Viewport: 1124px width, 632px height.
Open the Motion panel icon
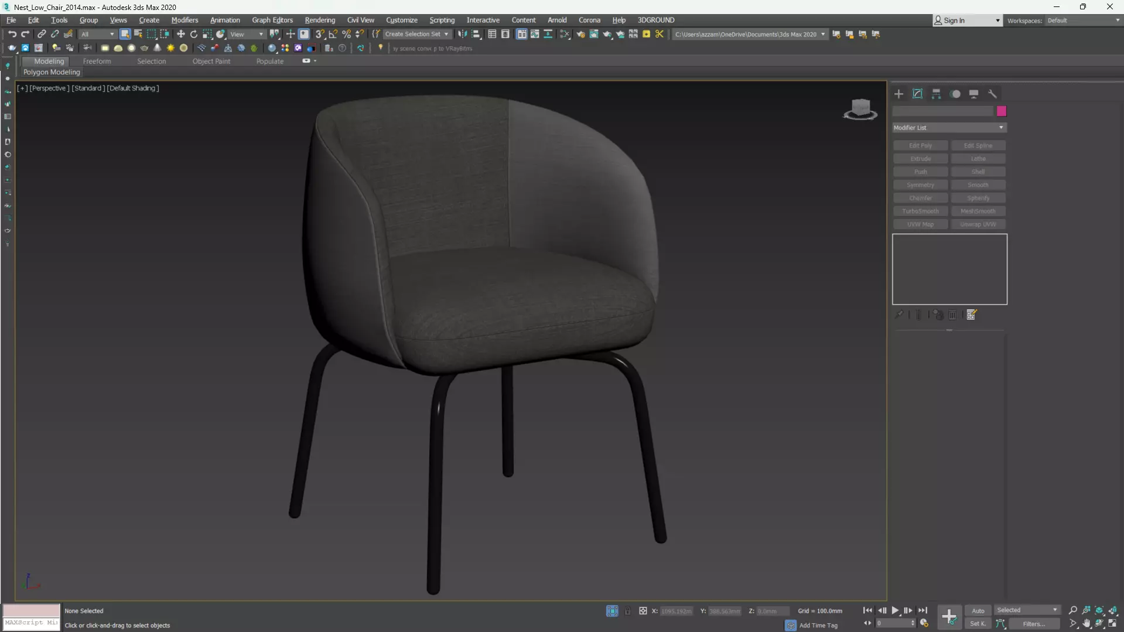(x=955, y=94)
